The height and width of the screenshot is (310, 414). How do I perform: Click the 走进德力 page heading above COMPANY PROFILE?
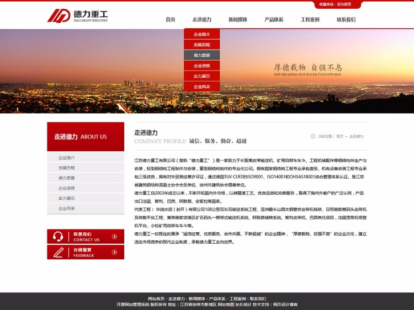146,133
